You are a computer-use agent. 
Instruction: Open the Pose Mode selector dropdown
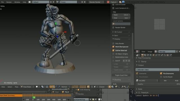[27, 87]
